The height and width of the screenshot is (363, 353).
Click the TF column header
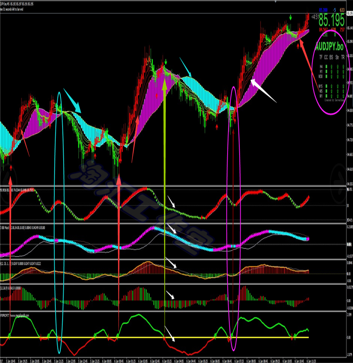pos(321,57)
